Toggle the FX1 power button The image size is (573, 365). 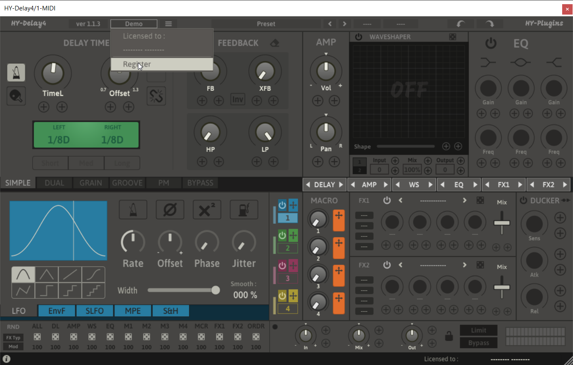(387, 200)
